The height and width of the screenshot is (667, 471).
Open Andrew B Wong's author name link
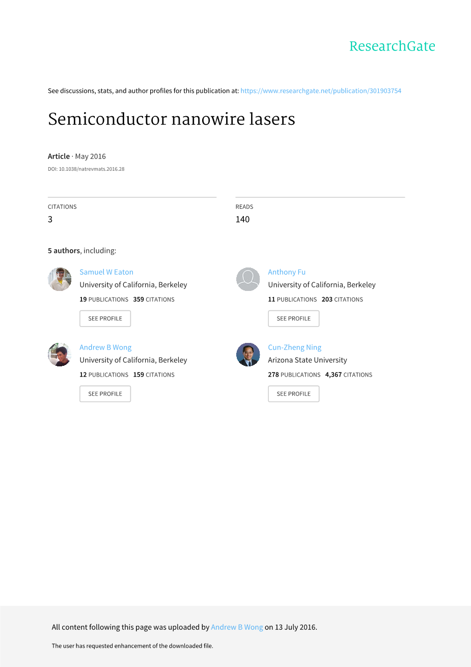tap(105, 348)
